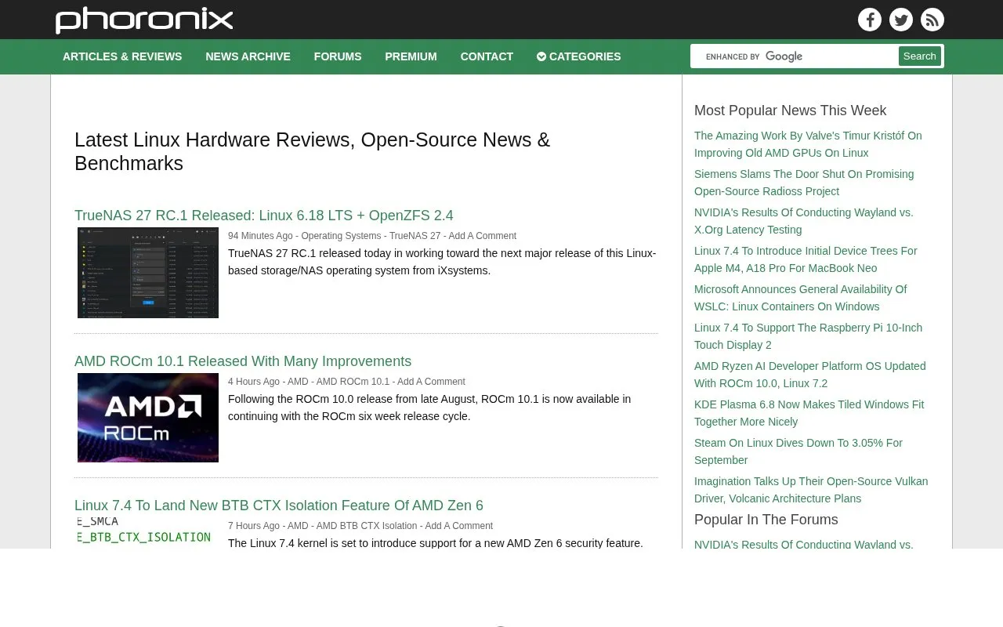Open Imagination open-source Vulkan driver link

(811, 490)
